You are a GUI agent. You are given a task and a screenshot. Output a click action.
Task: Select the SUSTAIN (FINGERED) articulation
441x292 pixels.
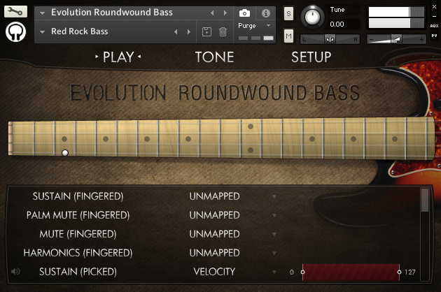(78, 196)
